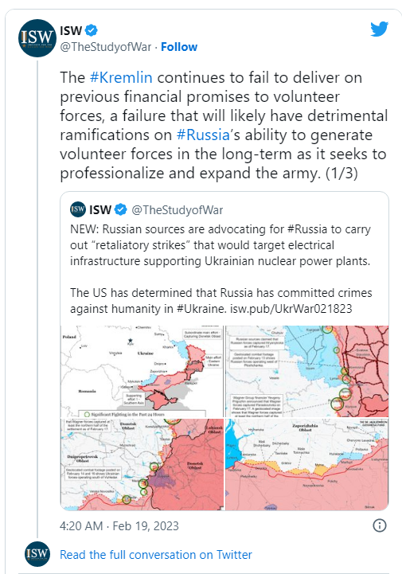Click the ISW avatar beside Read the full conversation
Image resolution: width=402 pixels, height=574 pixels.
coord(37,554)
